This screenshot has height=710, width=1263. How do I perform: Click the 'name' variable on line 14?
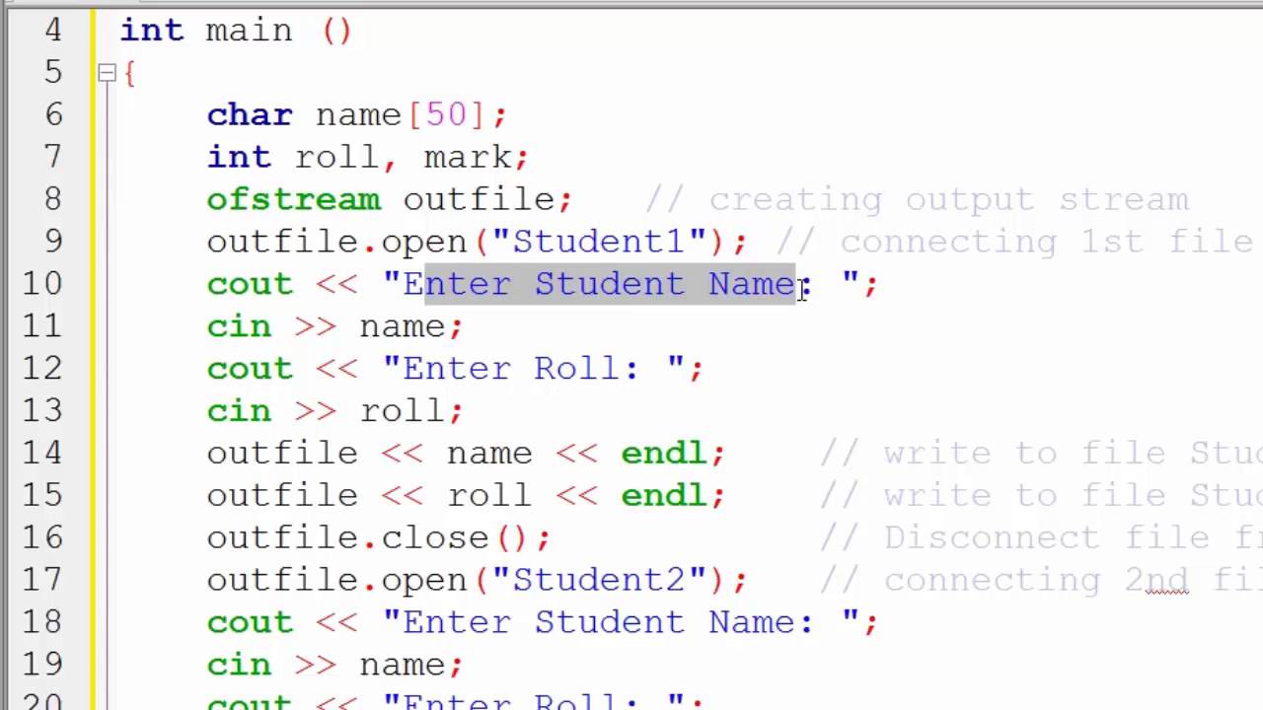489,454
